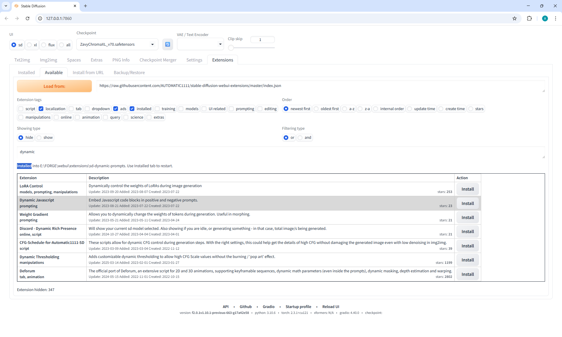Bookmark this page with star icon
The width and height of the screenshot is (562, 337).
514,18
